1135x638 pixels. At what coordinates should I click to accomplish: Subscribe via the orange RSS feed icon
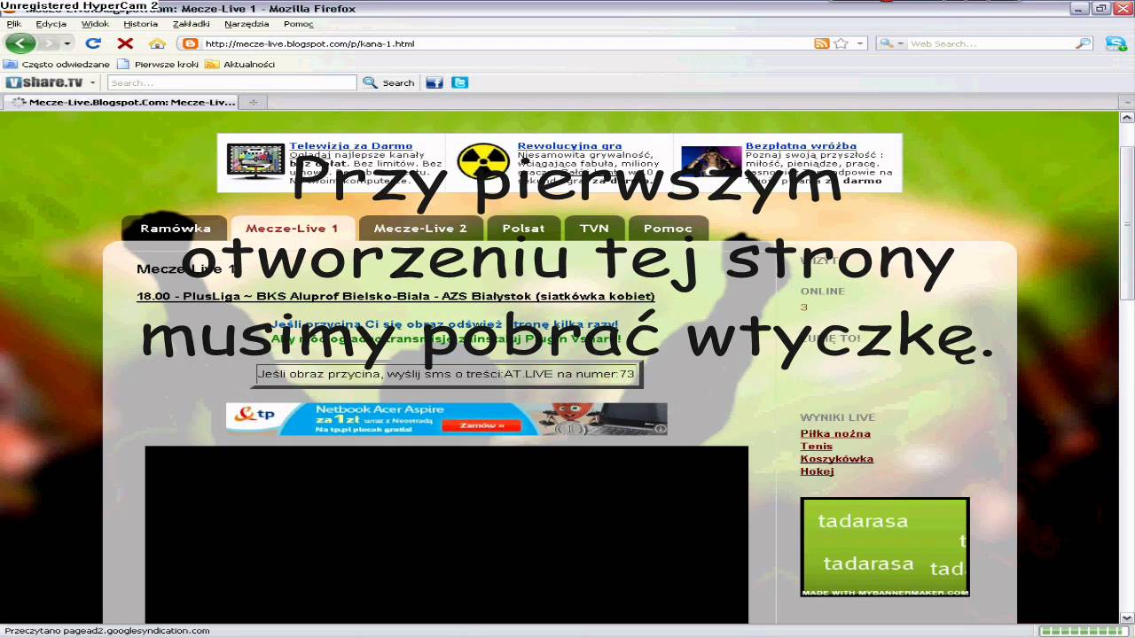coord(821,43)
